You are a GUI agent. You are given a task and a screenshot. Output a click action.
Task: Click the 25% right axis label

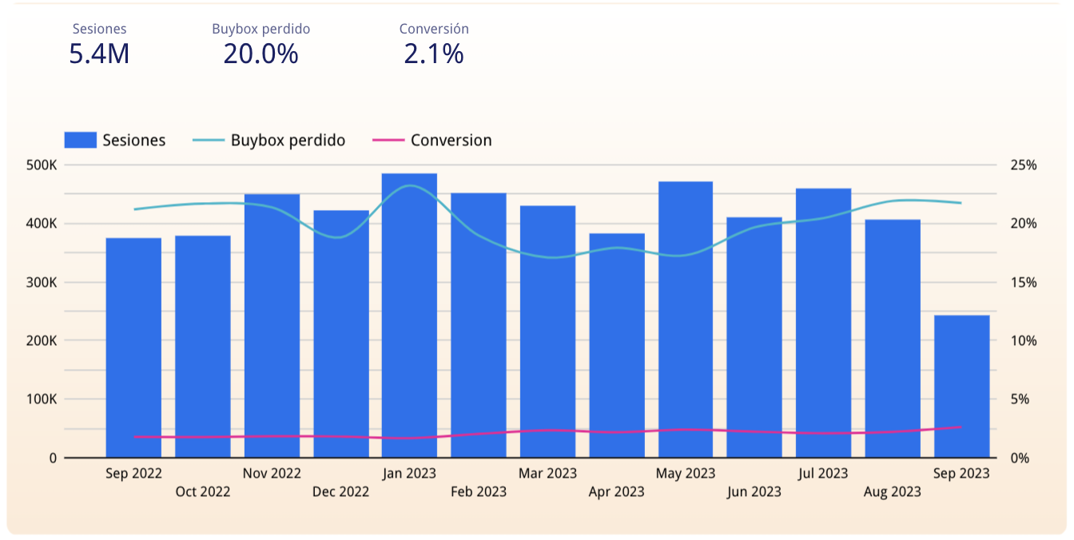[1024, 165]
